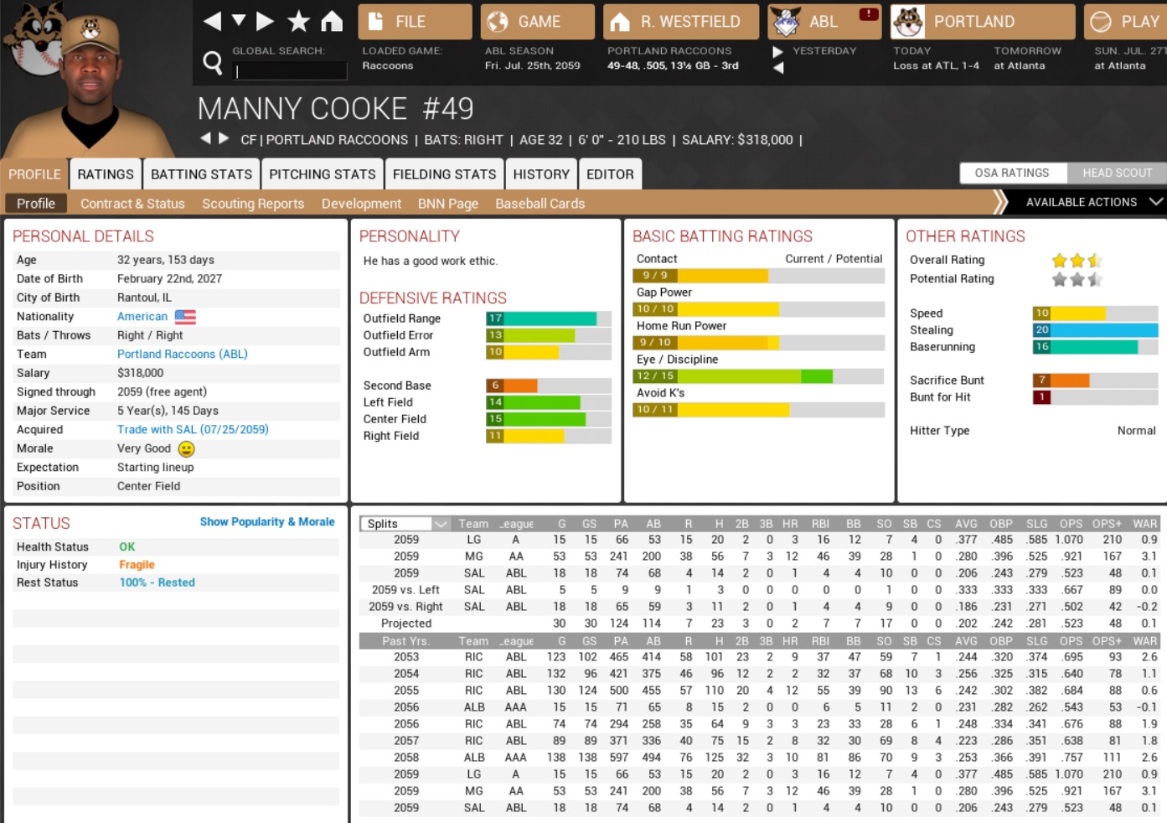Click the bookmark star icon
Image resolution: width=1167 pixels, height=823 pixels.
click(298, 21)
